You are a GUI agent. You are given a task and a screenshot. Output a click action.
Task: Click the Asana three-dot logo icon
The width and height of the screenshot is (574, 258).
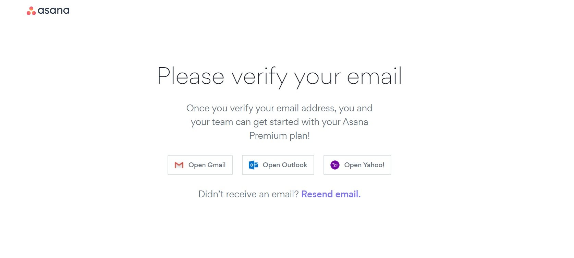tap(31, 11)
